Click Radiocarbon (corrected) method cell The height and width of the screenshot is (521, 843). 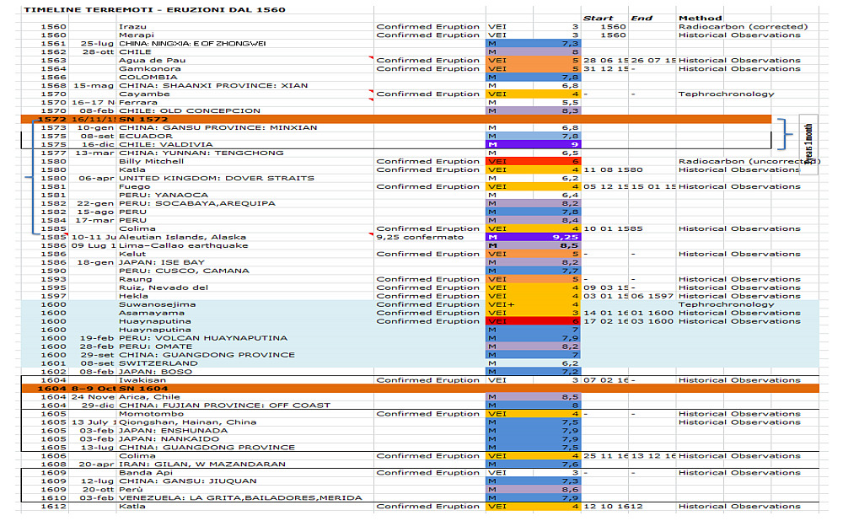pyautogui.click(x=743, y=27)
